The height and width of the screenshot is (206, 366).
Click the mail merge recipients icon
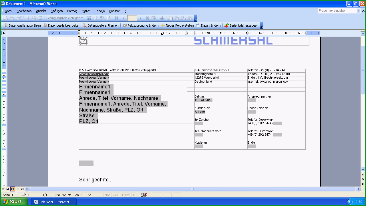tap(19, 18)
